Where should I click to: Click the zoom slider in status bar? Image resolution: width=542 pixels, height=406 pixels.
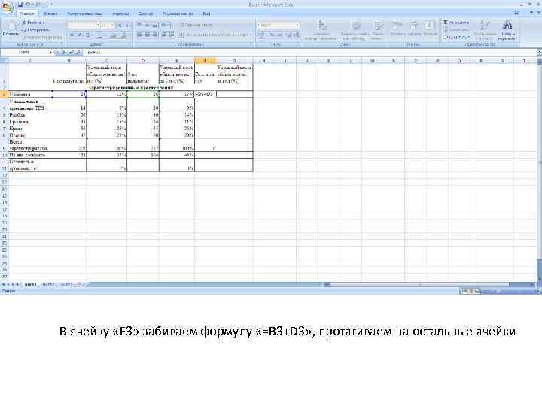498,292
